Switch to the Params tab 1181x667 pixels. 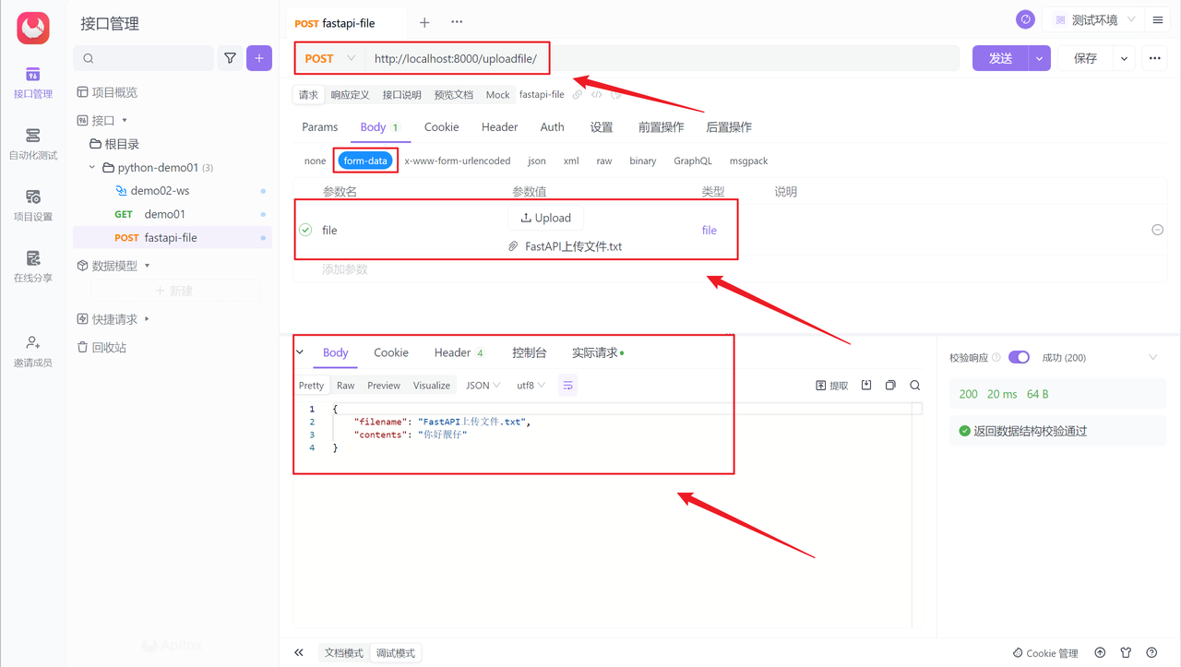pos(320,127)
